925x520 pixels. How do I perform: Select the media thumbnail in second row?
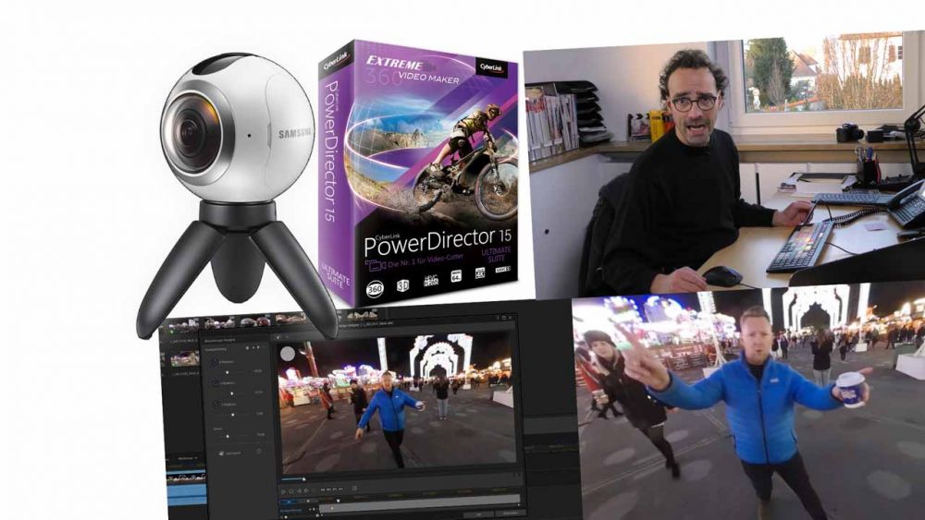pyautogui.click(x=183, y=357)
